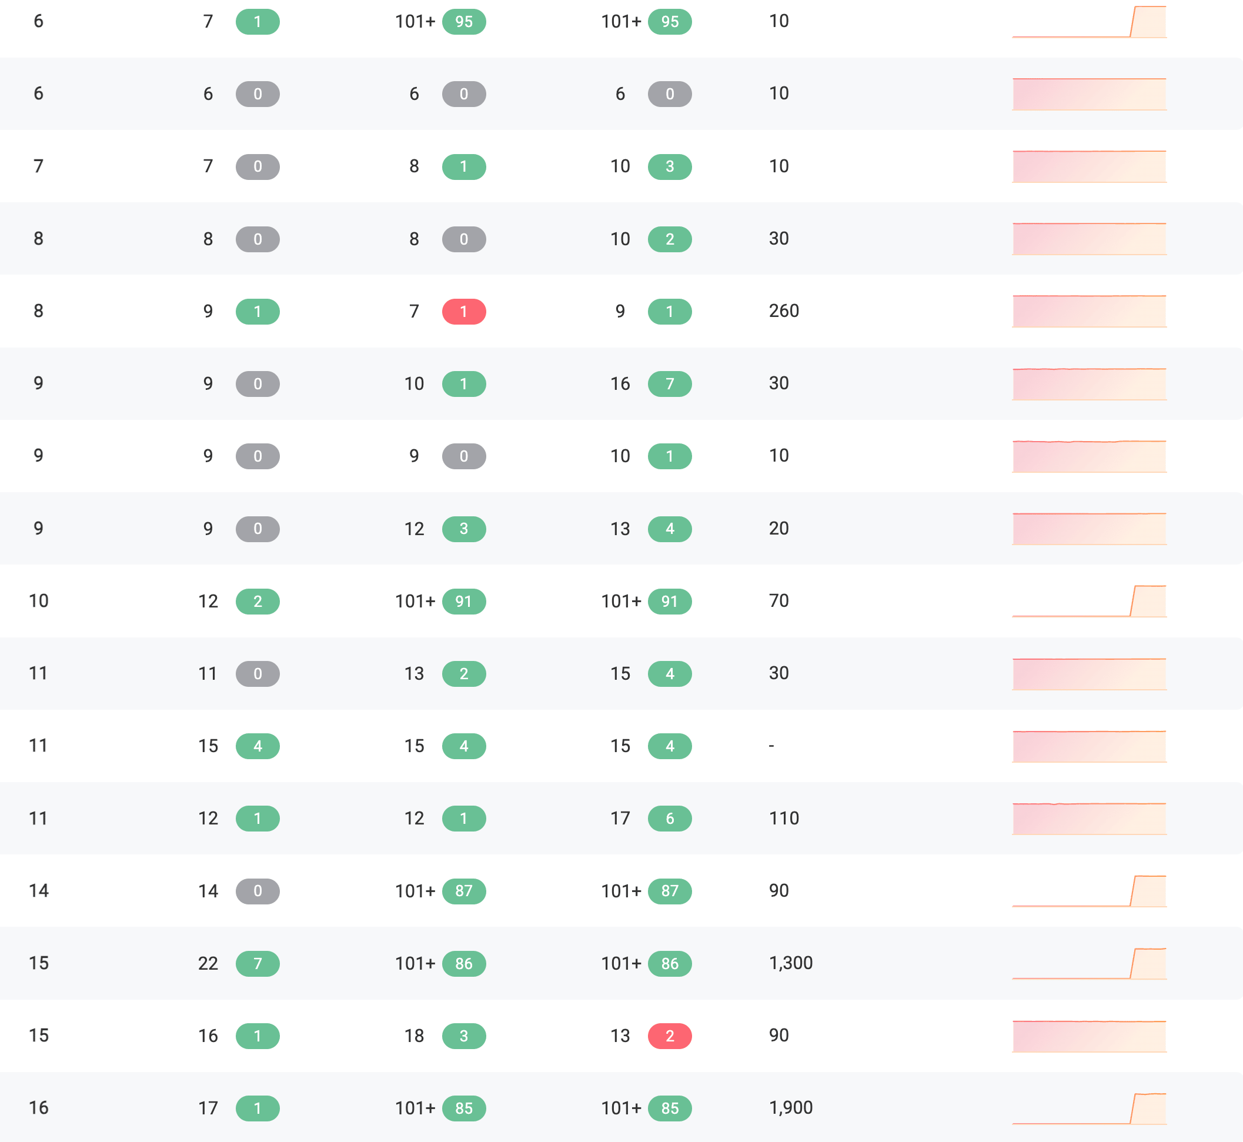Click search volume value 260
1243x1142 pixels.
(784, 311)
